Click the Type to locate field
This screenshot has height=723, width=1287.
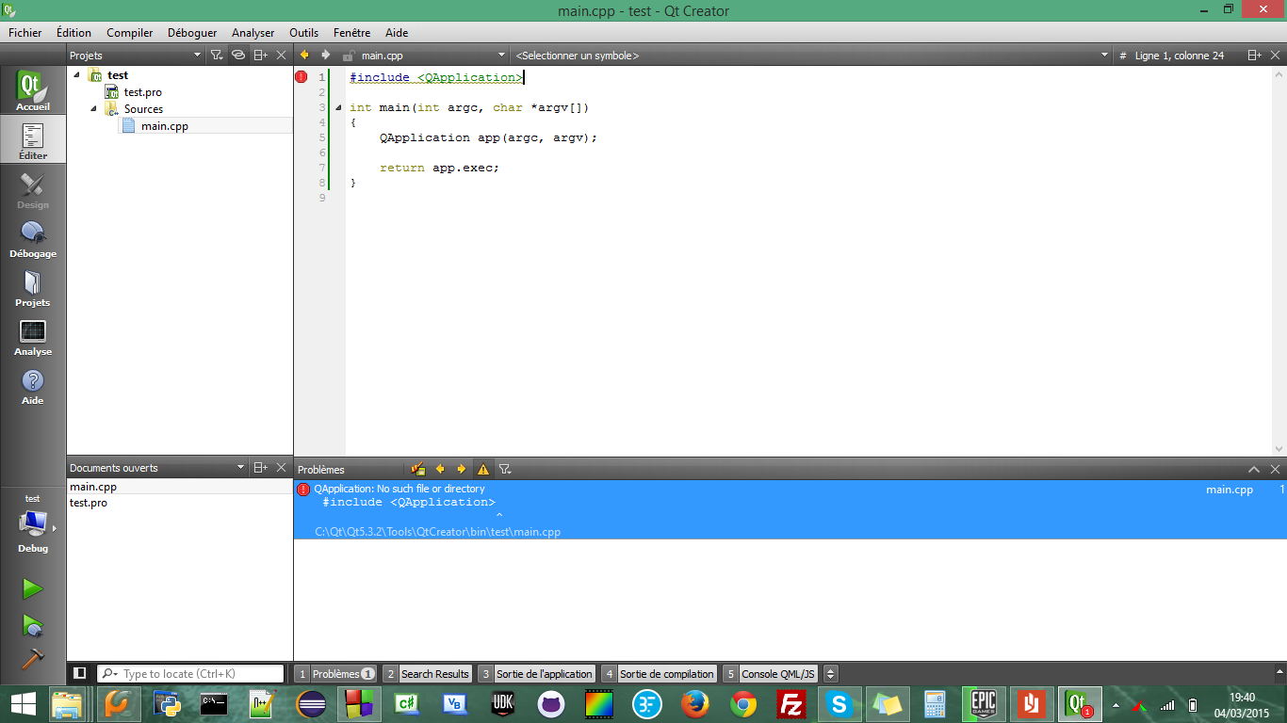point(200,674)
